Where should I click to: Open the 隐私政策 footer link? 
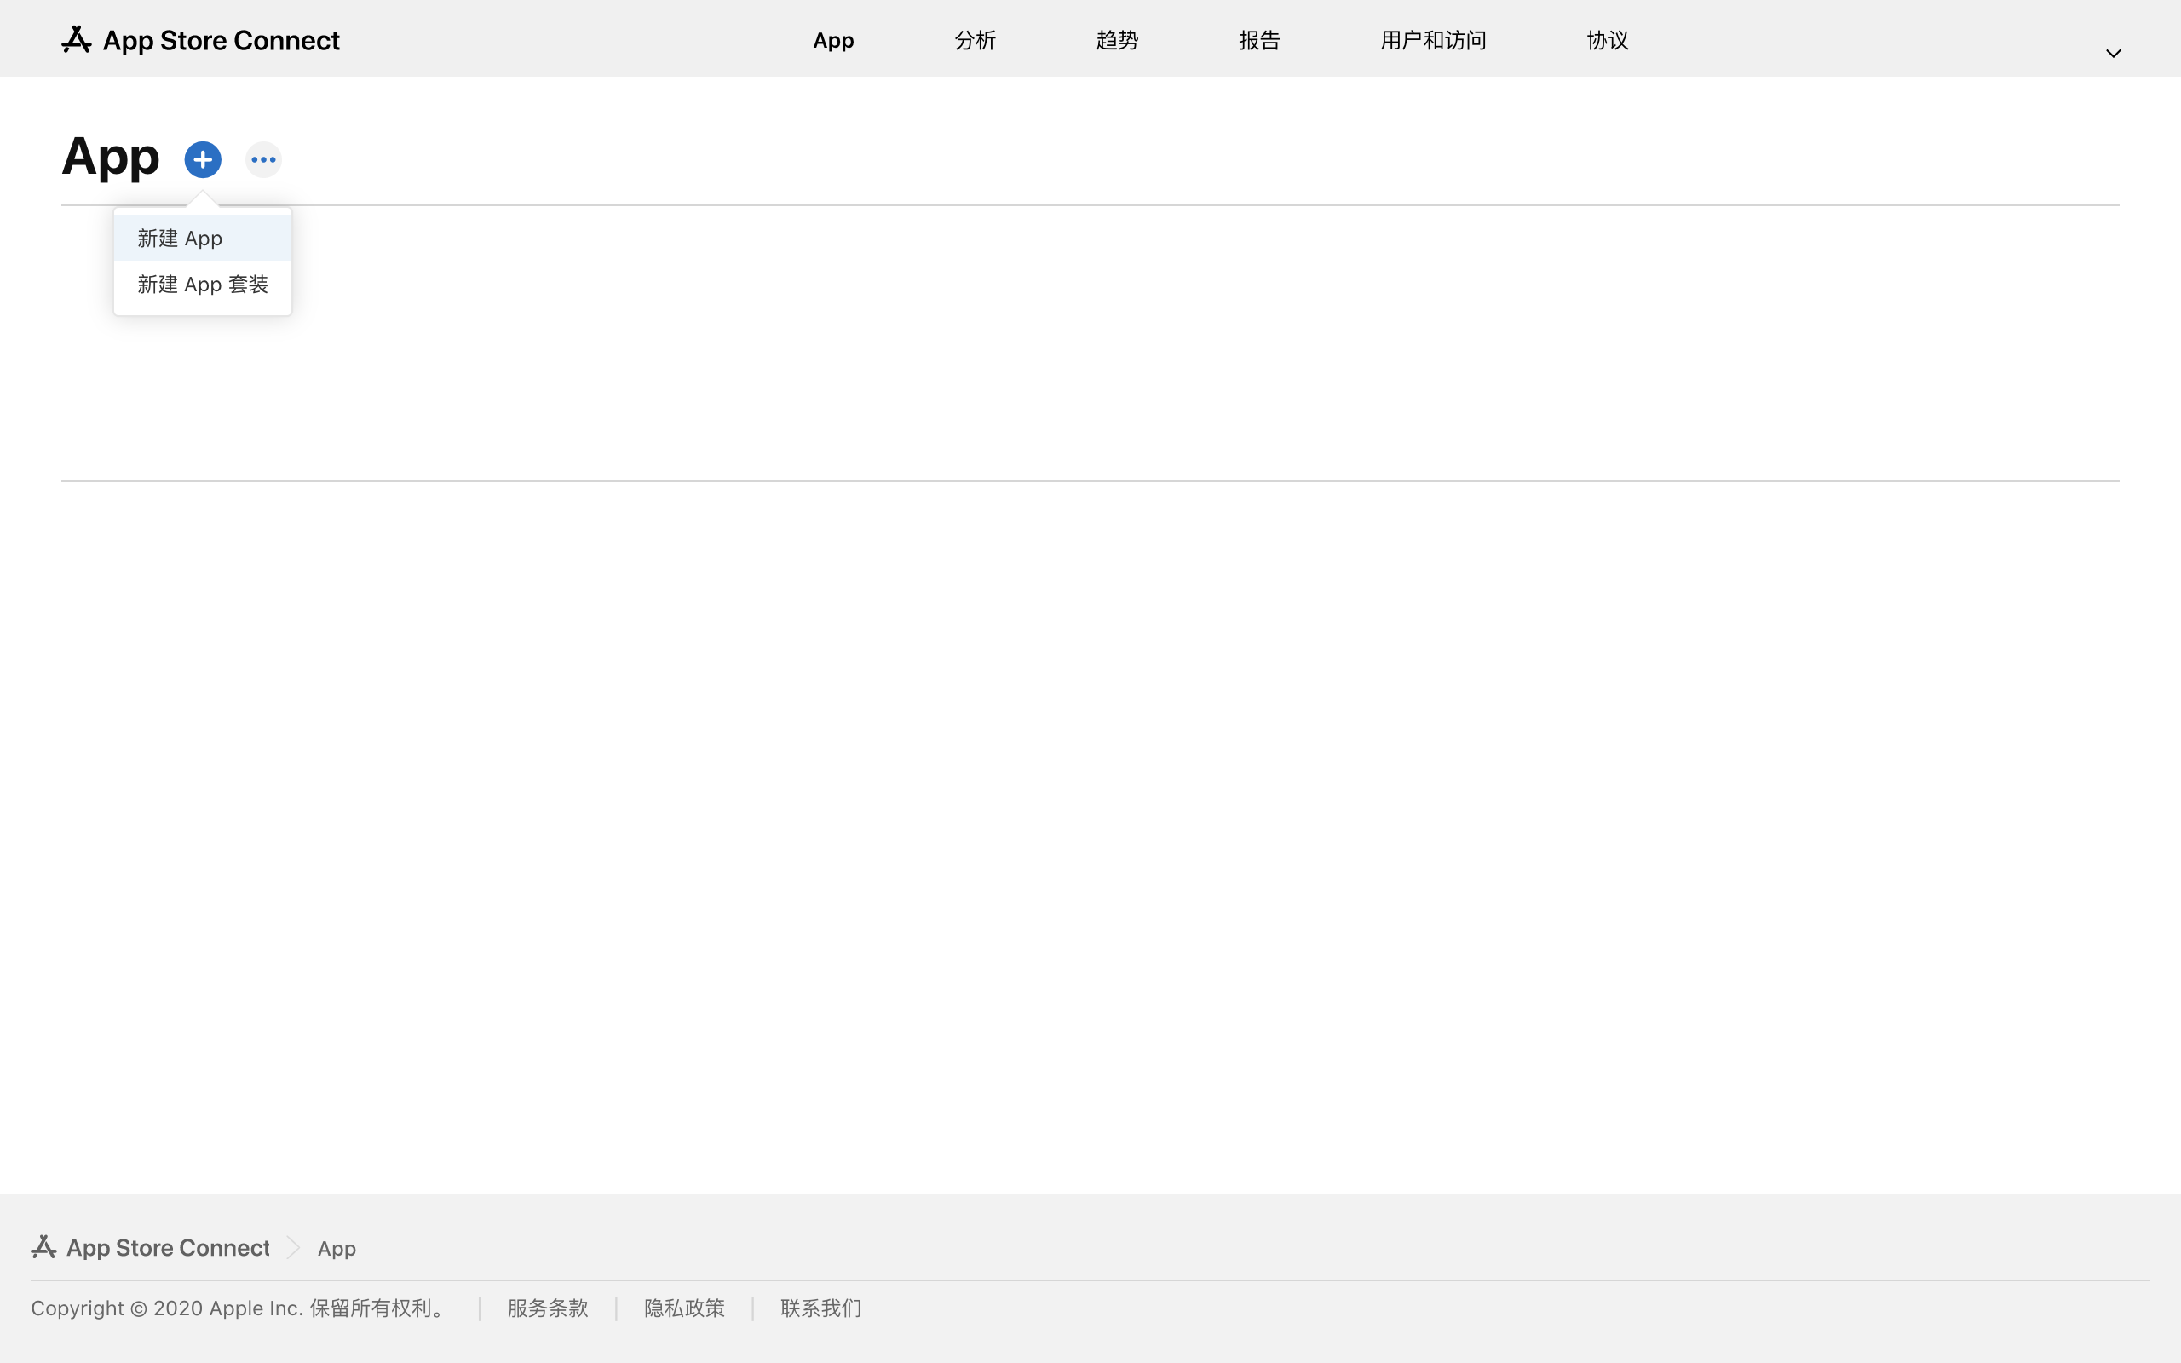[x=684, y=1308]
